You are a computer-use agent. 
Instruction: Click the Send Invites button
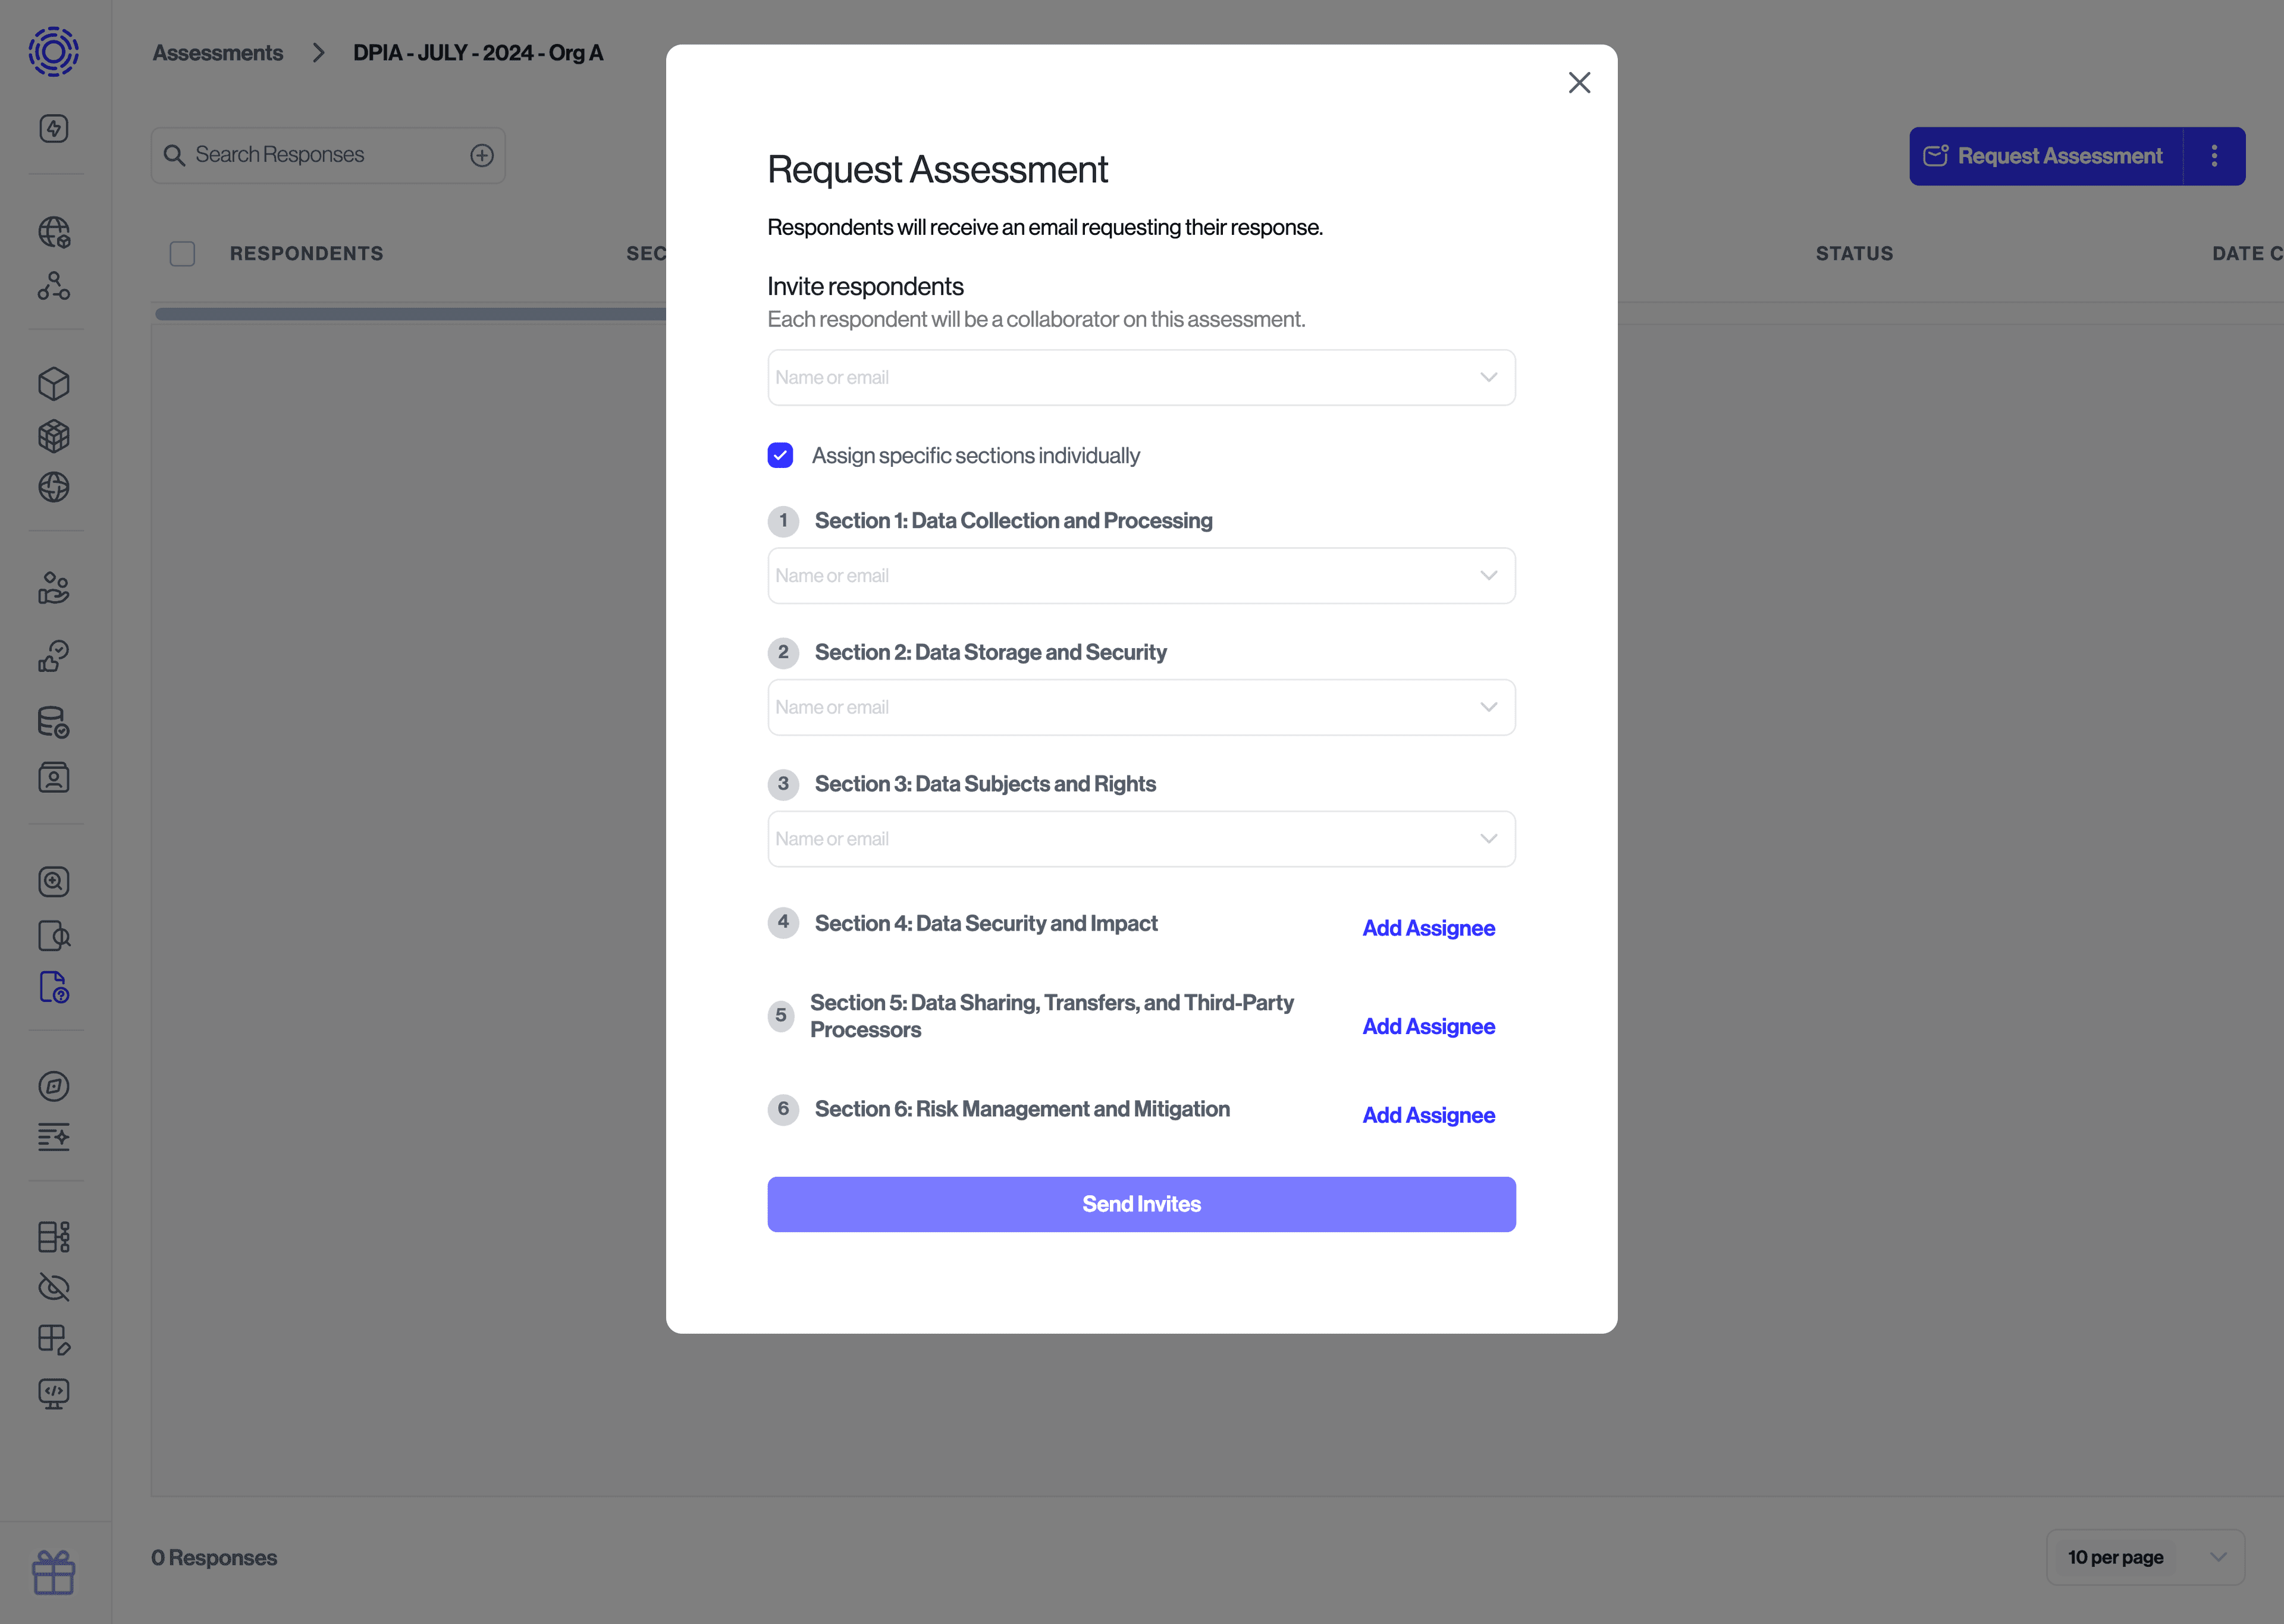1141,1204
